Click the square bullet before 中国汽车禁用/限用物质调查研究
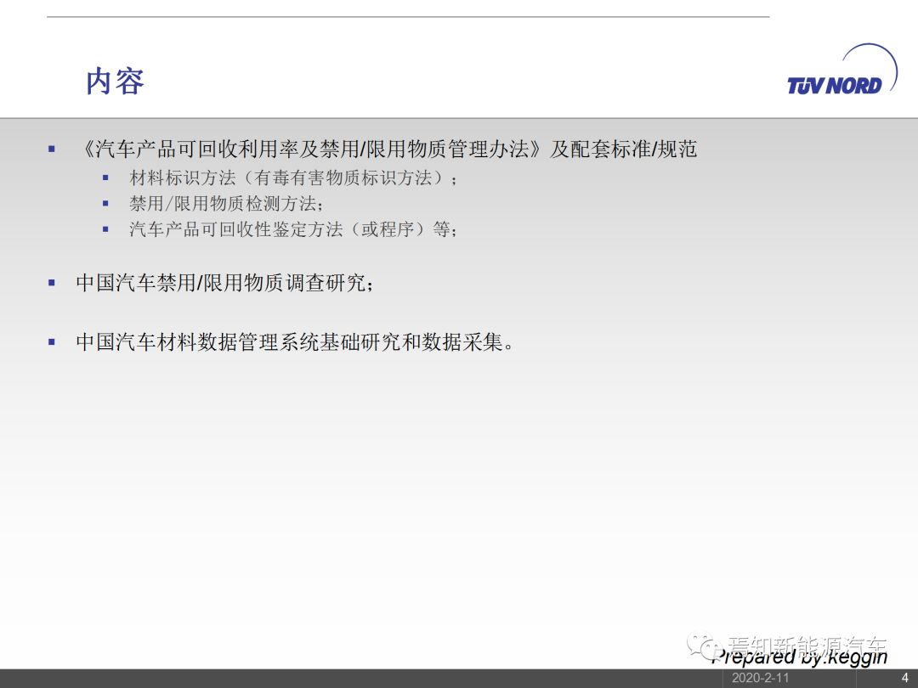The image size is (918, 688). click(x=52, y=282)
